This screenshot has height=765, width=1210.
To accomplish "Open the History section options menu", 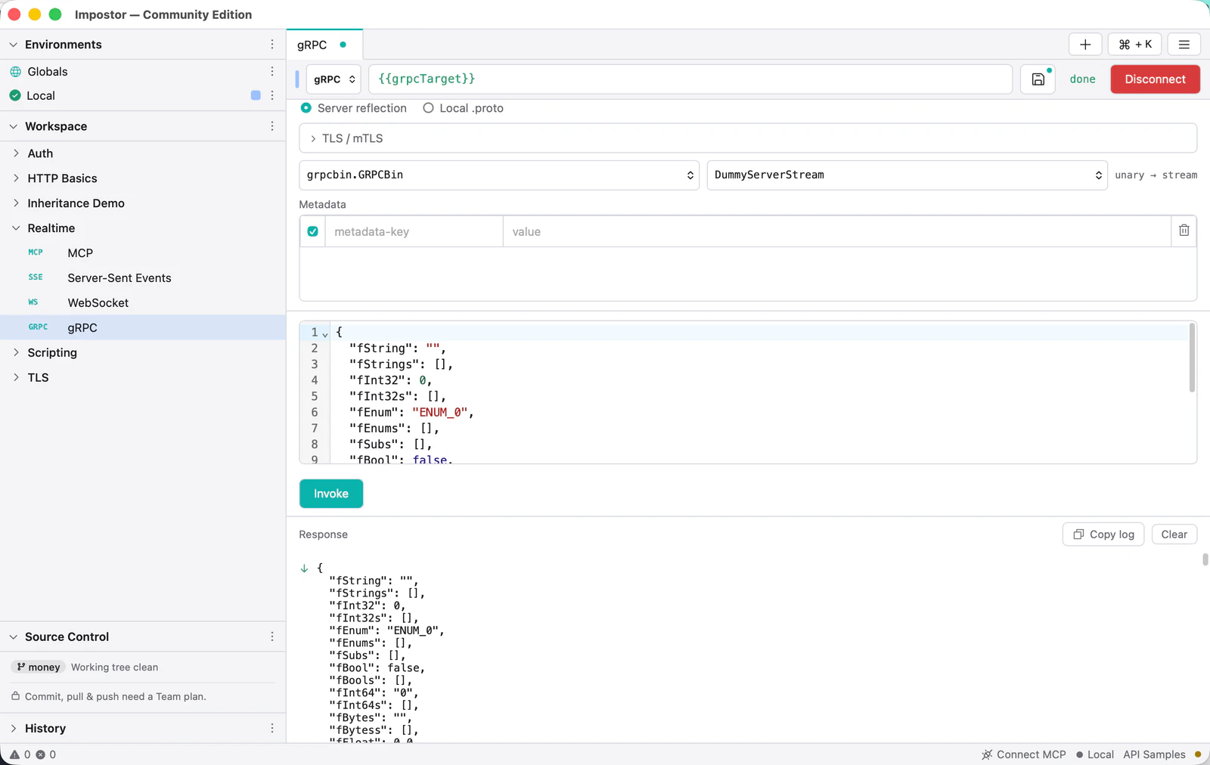I will point(272,728).
